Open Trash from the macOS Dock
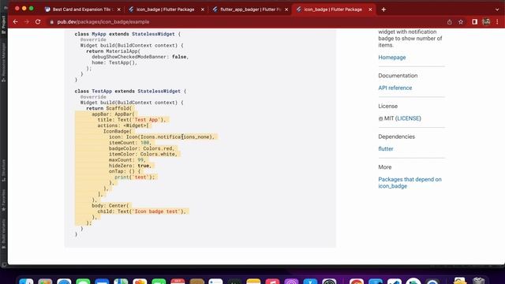 pos(479,282)
